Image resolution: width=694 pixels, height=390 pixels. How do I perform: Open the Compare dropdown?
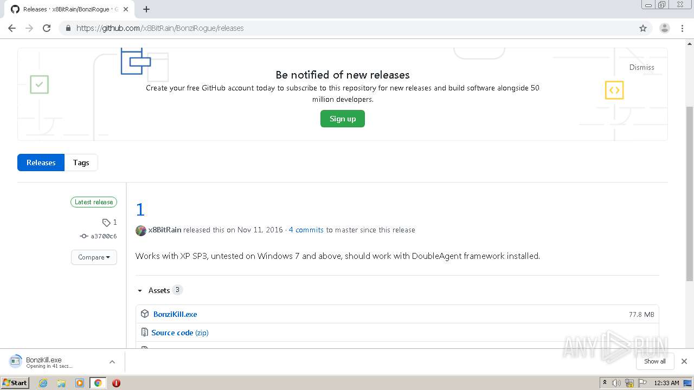[94, 257]
